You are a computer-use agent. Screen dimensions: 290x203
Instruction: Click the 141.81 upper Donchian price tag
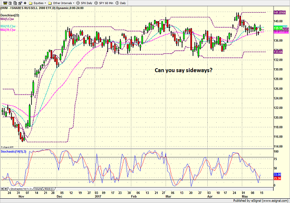[x=279, y=12]
